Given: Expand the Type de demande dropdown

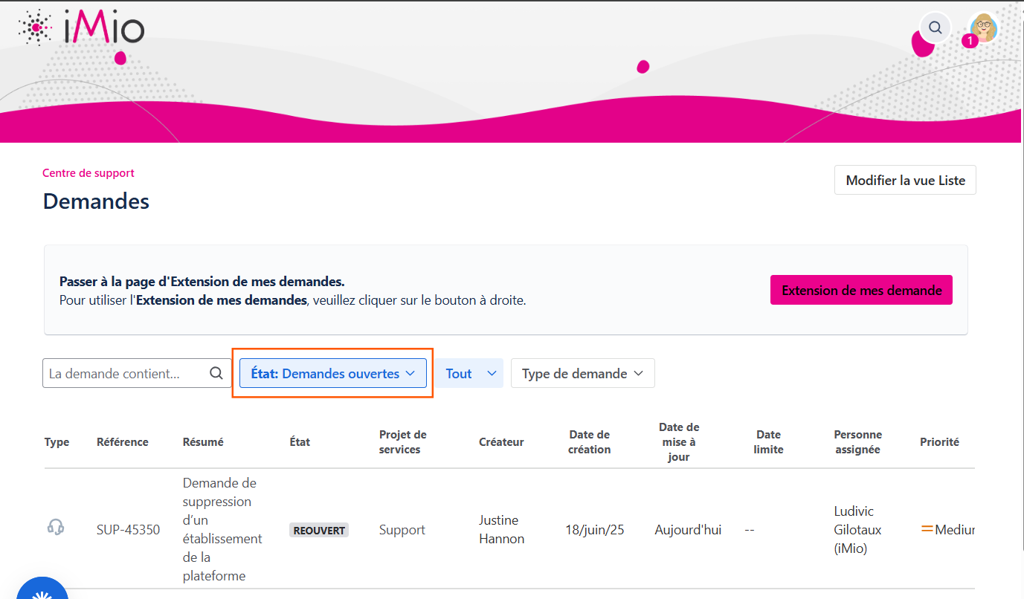Looking at the screenshot, I should (582, 374).
